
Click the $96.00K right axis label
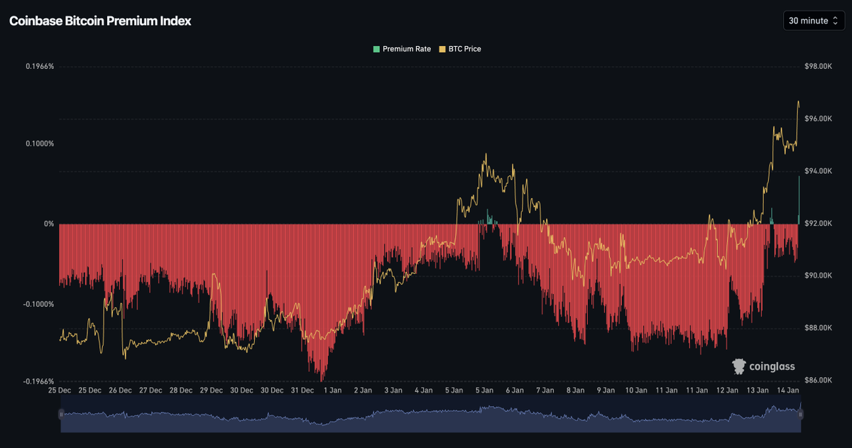click(818, 119)
